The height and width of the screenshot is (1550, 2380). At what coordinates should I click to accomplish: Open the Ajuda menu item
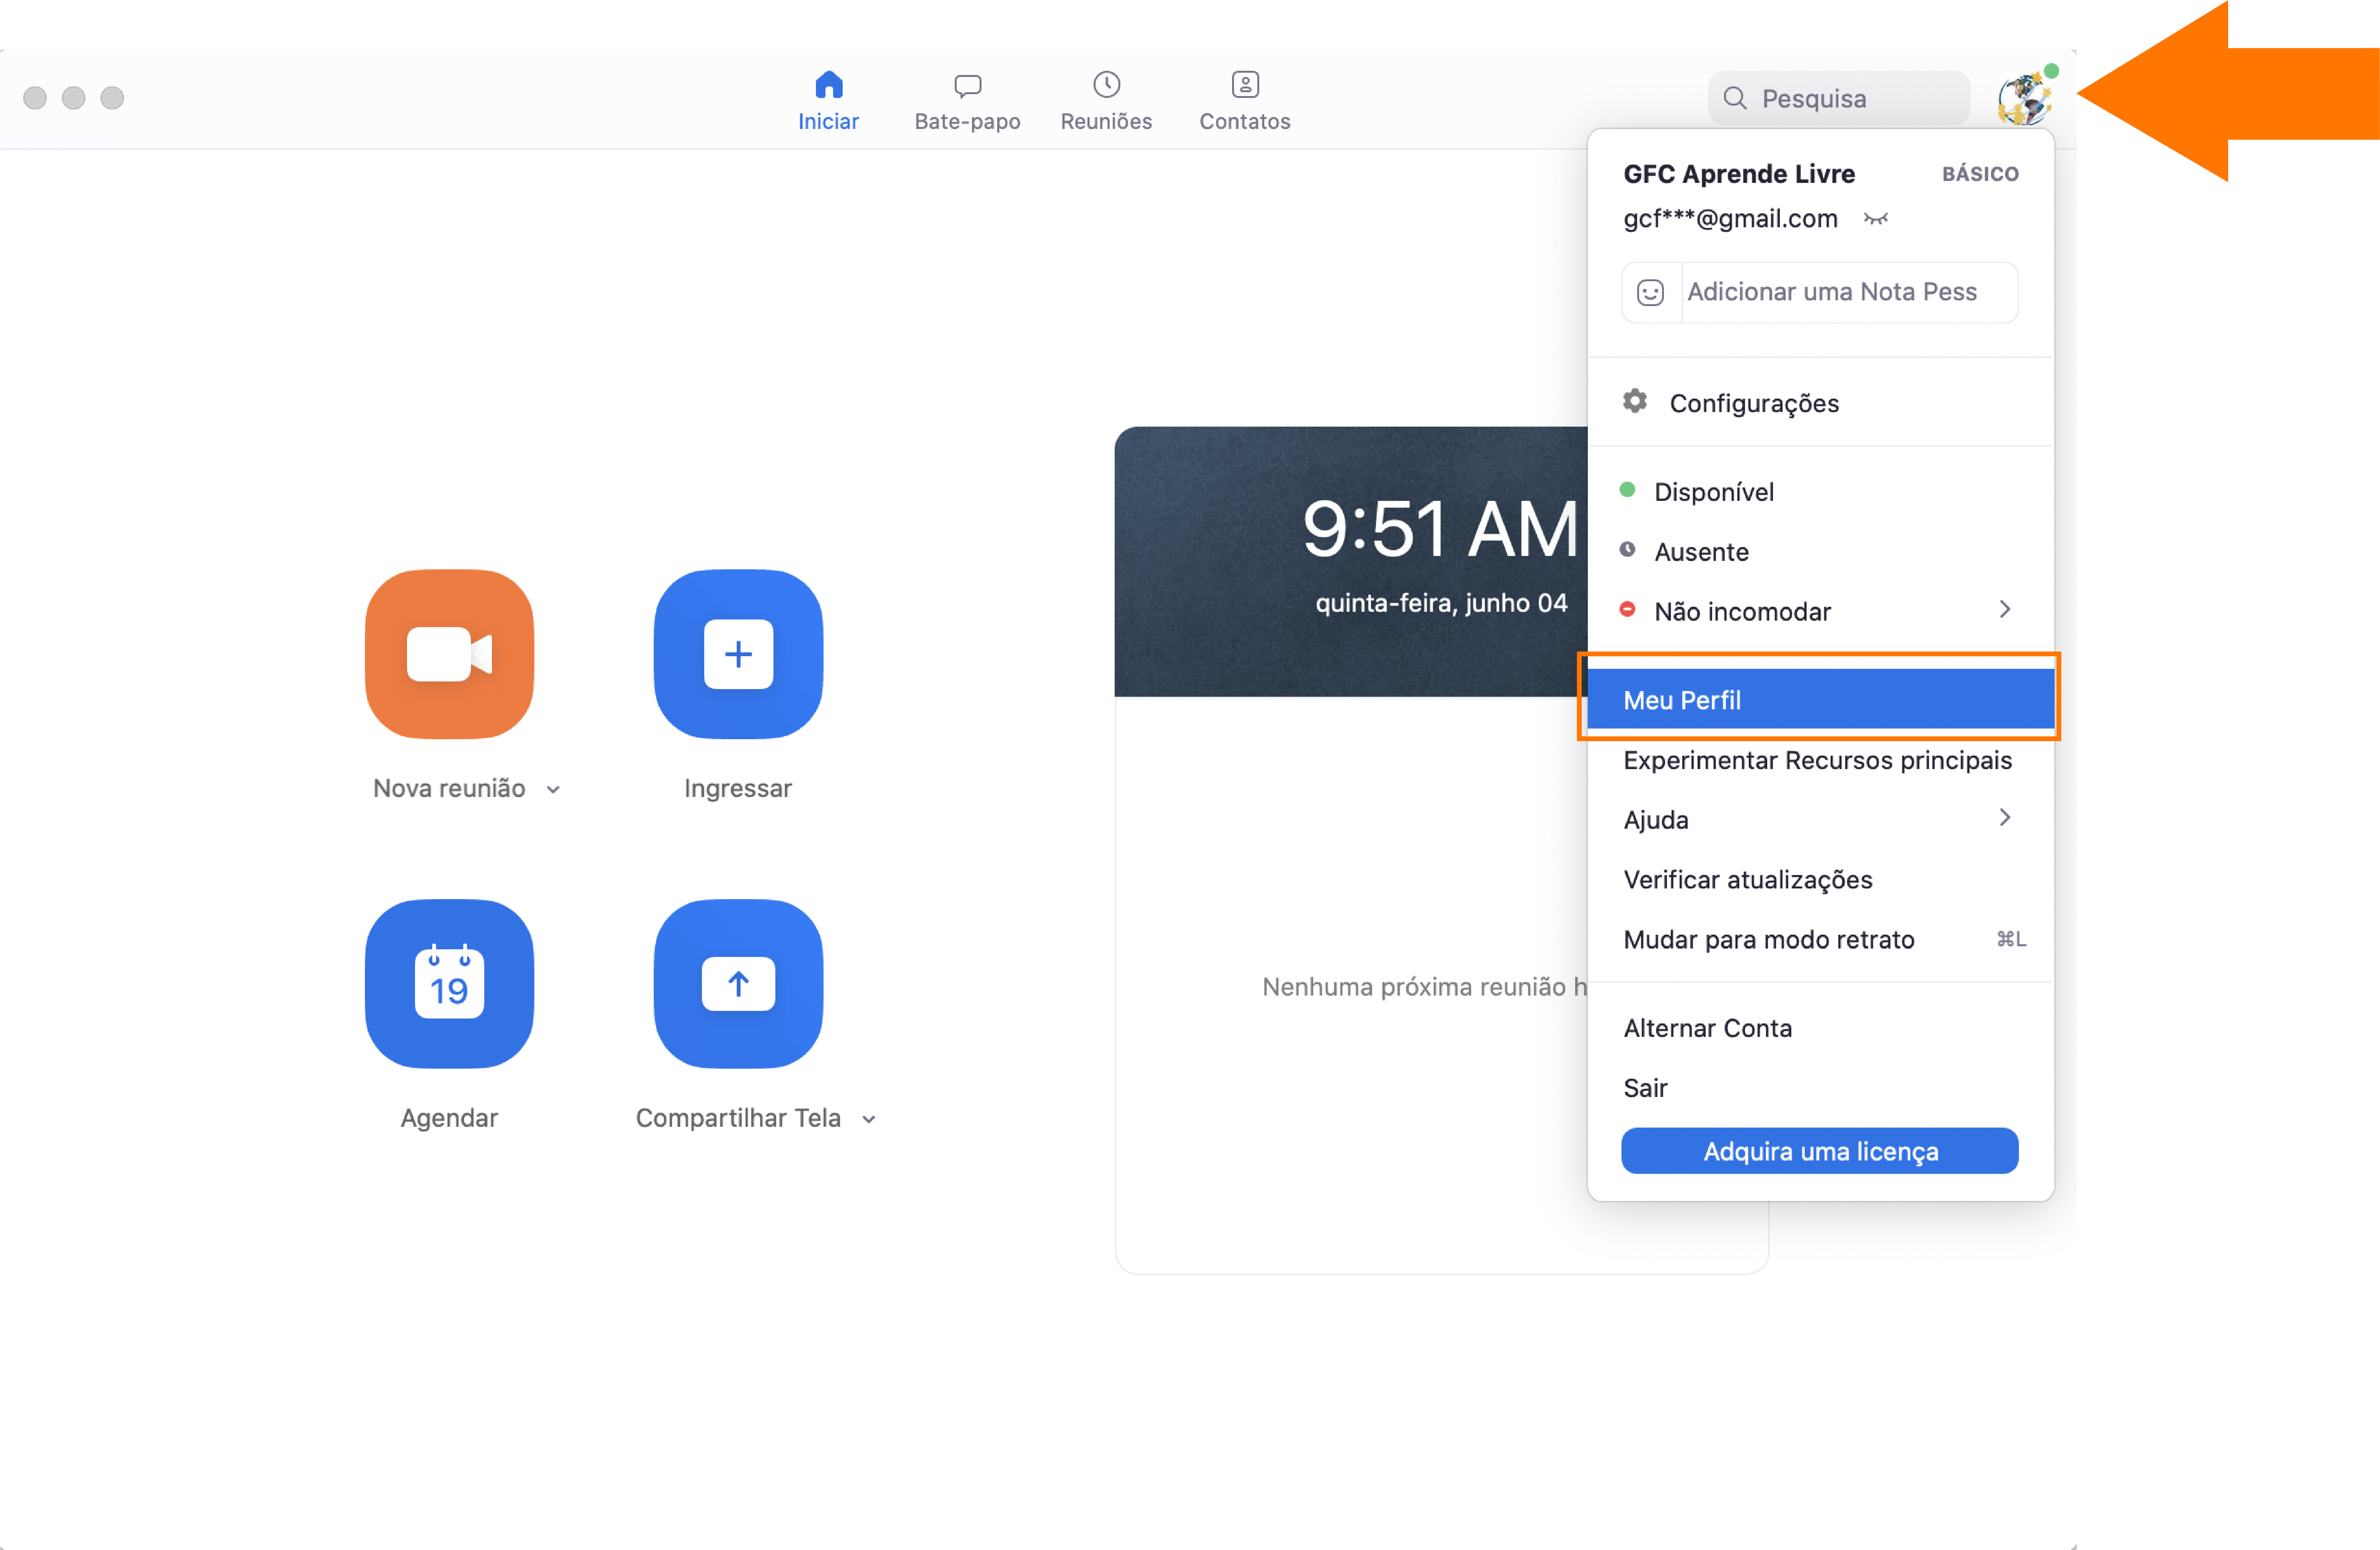(1820, 820)
